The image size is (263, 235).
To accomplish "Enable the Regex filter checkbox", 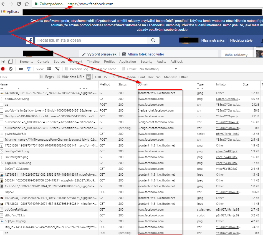I will tap(42, 77).
